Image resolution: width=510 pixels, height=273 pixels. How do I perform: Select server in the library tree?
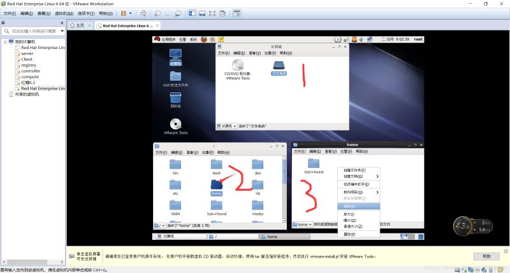point(27,53)
